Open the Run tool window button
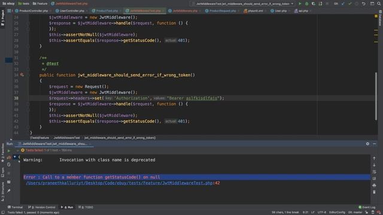383x215 pixels. click(67, 207)
